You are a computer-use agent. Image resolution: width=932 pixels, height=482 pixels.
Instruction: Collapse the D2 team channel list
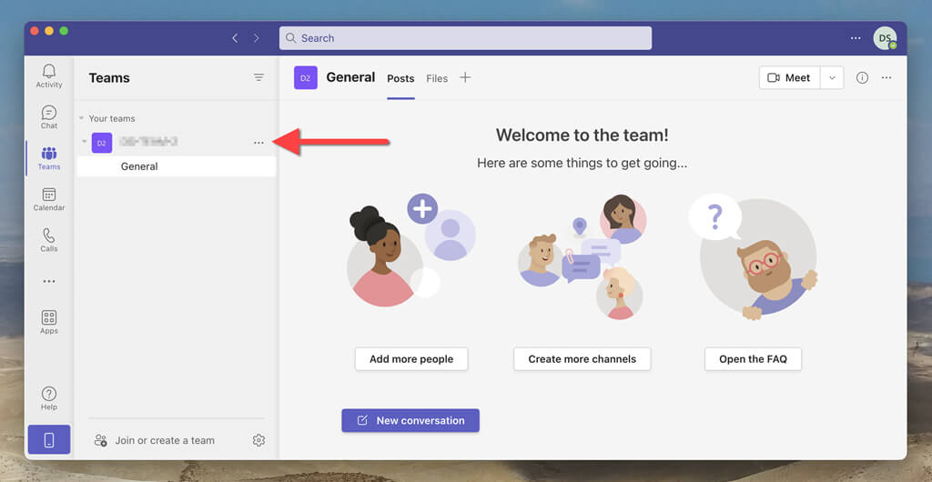[84, 142]
